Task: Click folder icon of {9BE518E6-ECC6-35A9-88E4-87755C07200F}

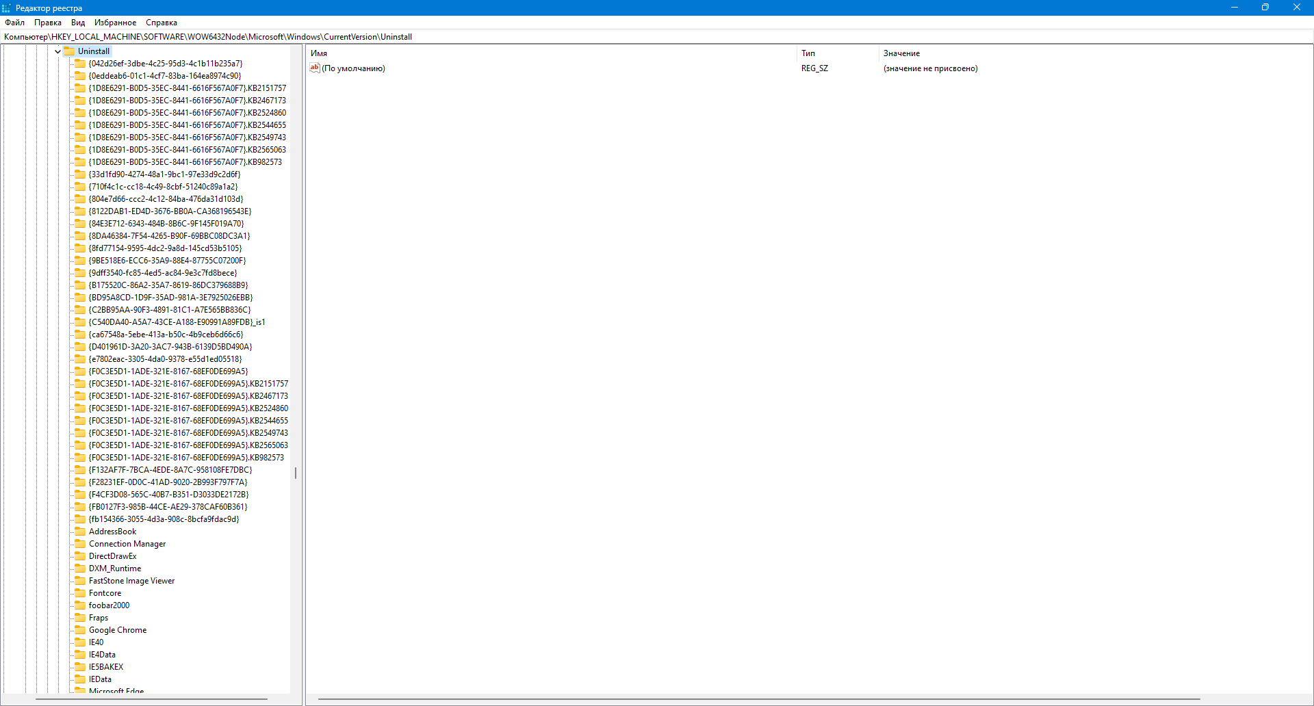Action: (x=80, y=261)
